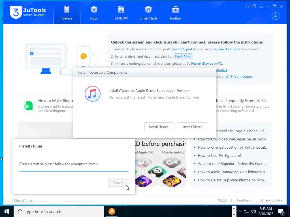Open the network tray icon
Image resolution: width=290 pixels, height=217 pixels.
pos(247,211)
